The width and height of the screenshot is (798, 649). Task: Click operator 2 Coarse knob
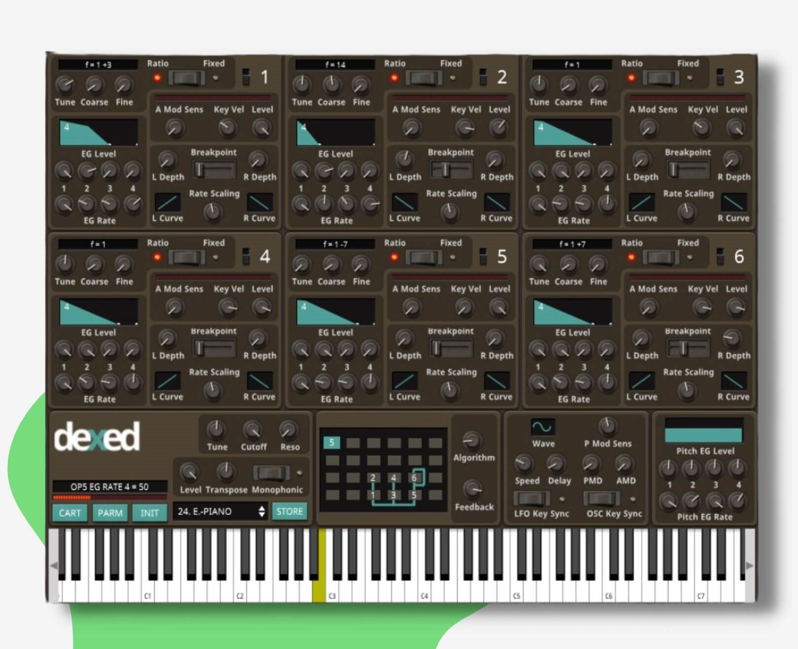pyautogui.click(x=332, y=85)
